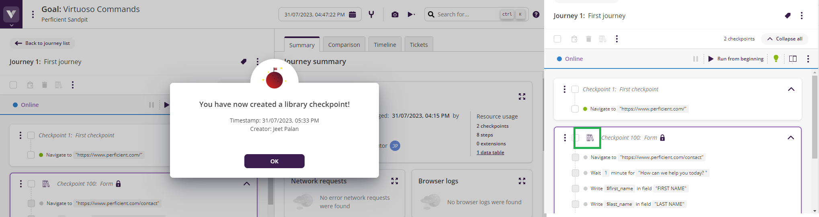Collapse Checkpoint 1: First checkpoint in the side panel
The width and height of the screenshot is (819, 217).
791,89
